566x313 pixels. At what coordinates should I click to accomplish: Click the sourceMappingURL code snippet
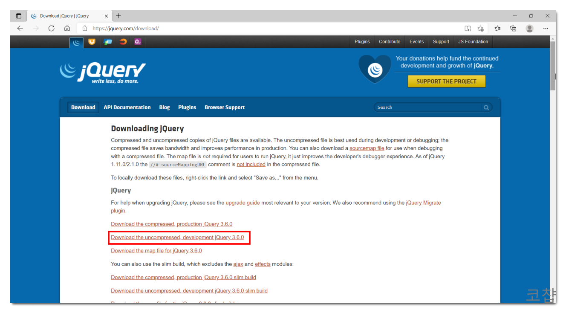point(178,165)
